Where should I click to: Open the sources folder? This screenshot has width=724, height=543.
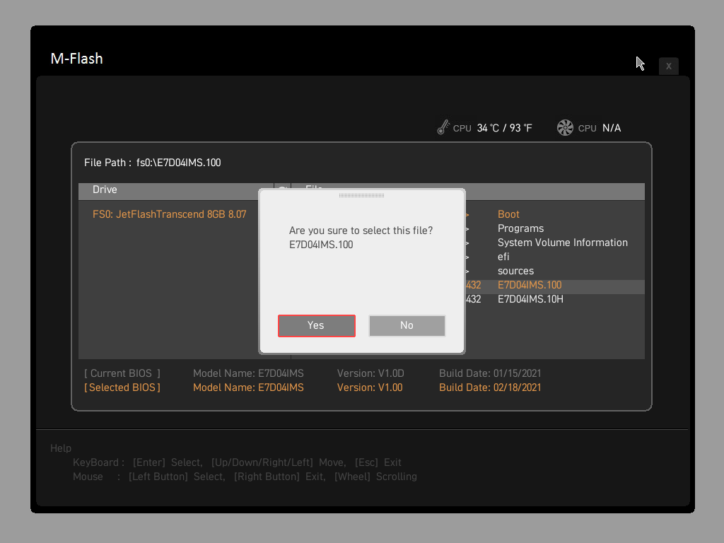coord(515,271)
